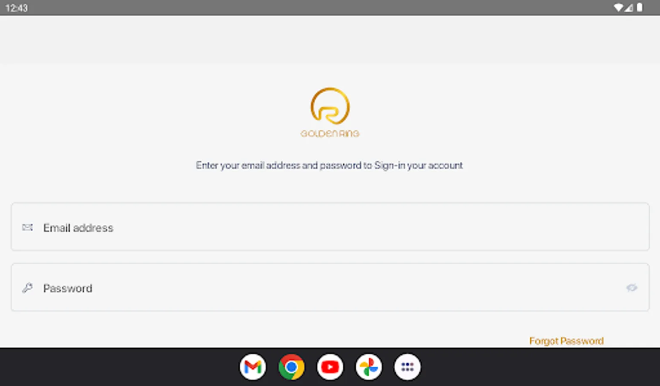Focus the Email address input field
660x386 pixels.
coord(330,227)
